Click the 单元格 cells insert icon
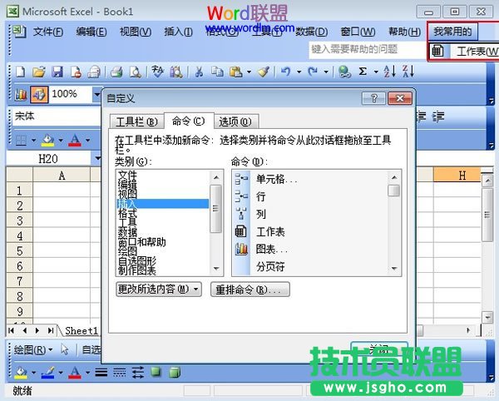The height and width of the screenshot is (401, 499). [x=241, y=179]
